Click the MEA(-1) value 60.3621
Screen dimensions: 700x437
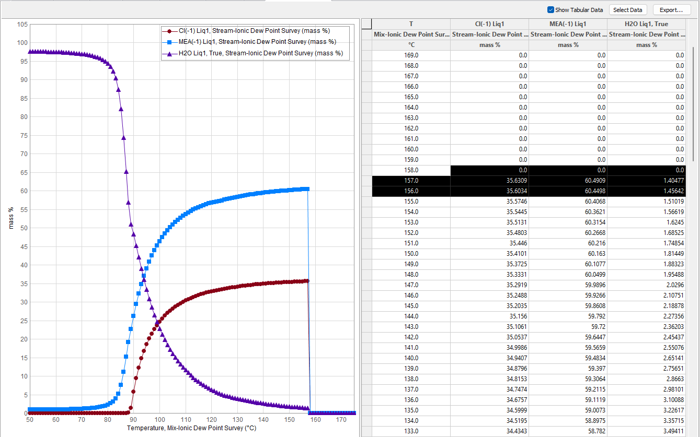click(568, 212)
